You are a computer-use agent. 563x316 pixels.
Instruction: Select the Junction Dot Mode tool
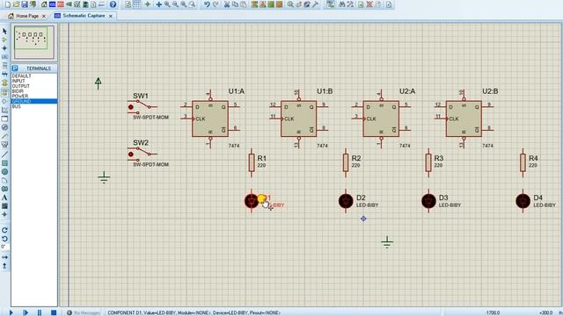[4, 48]
